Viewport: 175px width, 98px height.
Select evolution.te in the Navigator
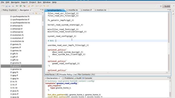point(18,41)
